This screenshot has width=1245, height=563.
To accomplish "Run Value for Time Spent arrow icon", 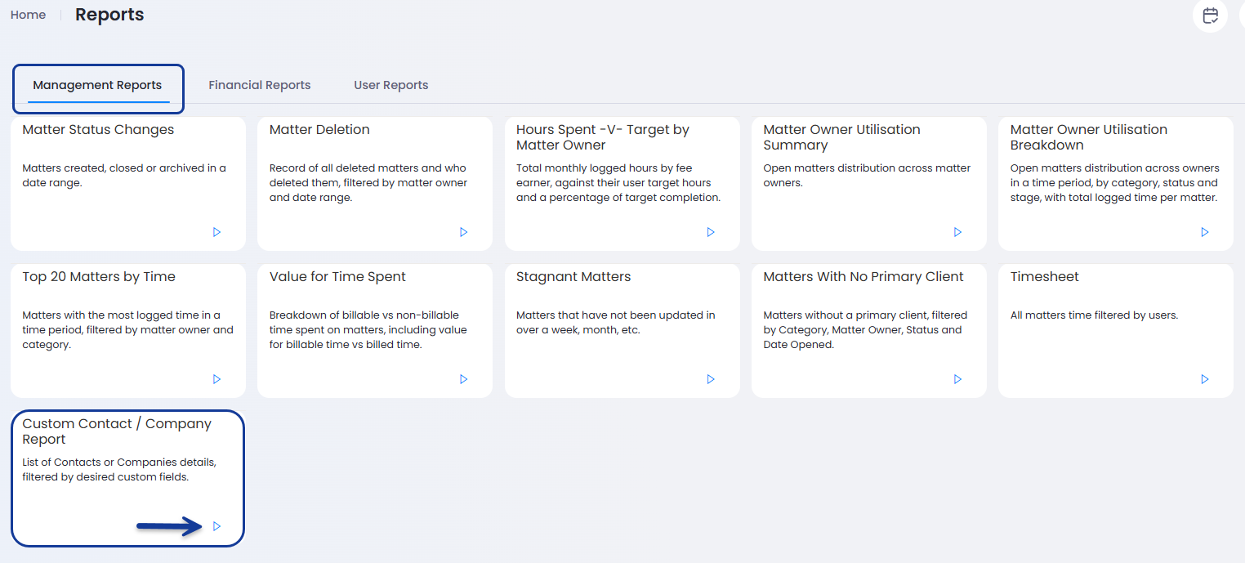I will coord(463,379).
